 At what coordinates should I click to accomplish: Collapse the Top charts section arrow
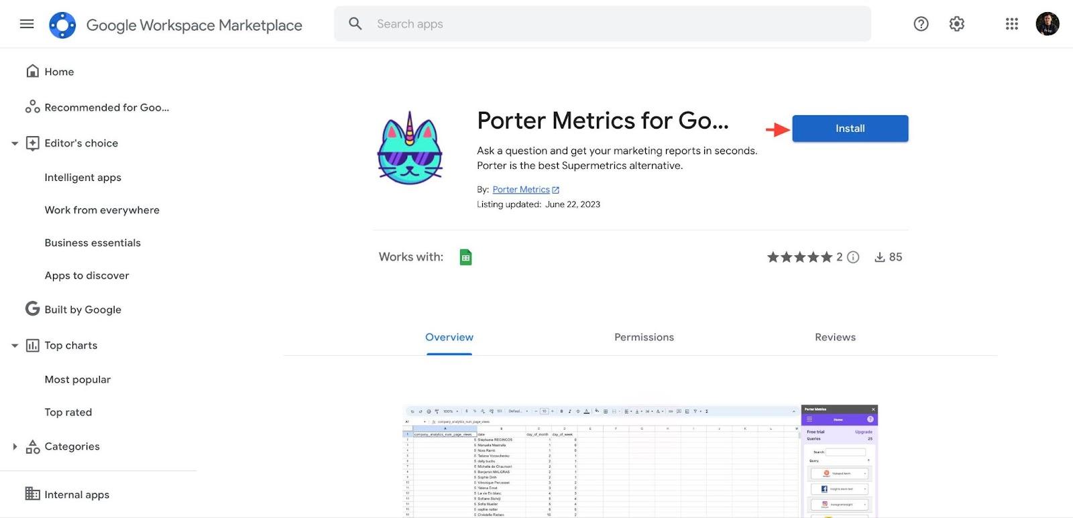15,346
